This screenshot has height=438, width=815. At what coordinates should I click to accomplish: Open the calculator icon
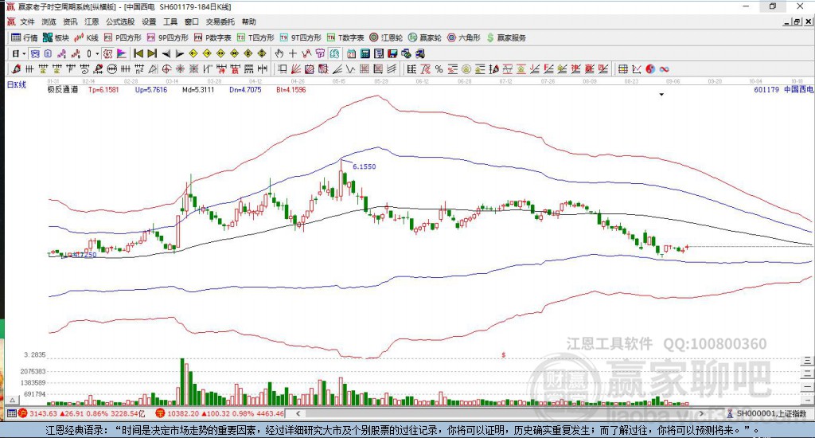[x=365, y=53]
